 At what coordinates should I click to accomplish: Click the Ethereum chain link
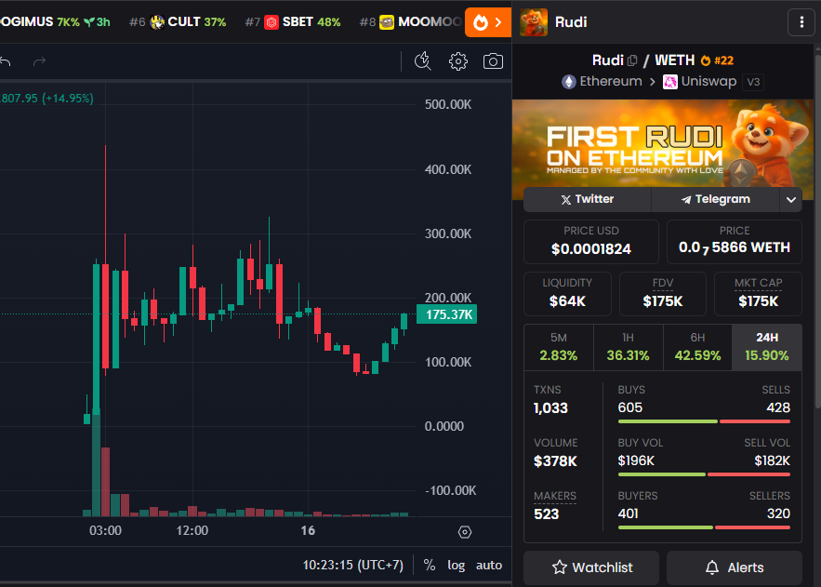603,82
